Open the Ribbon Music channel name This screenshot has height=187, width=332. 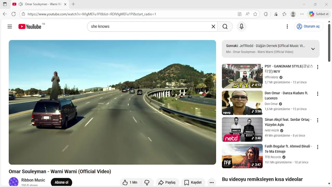pos(33,180)
